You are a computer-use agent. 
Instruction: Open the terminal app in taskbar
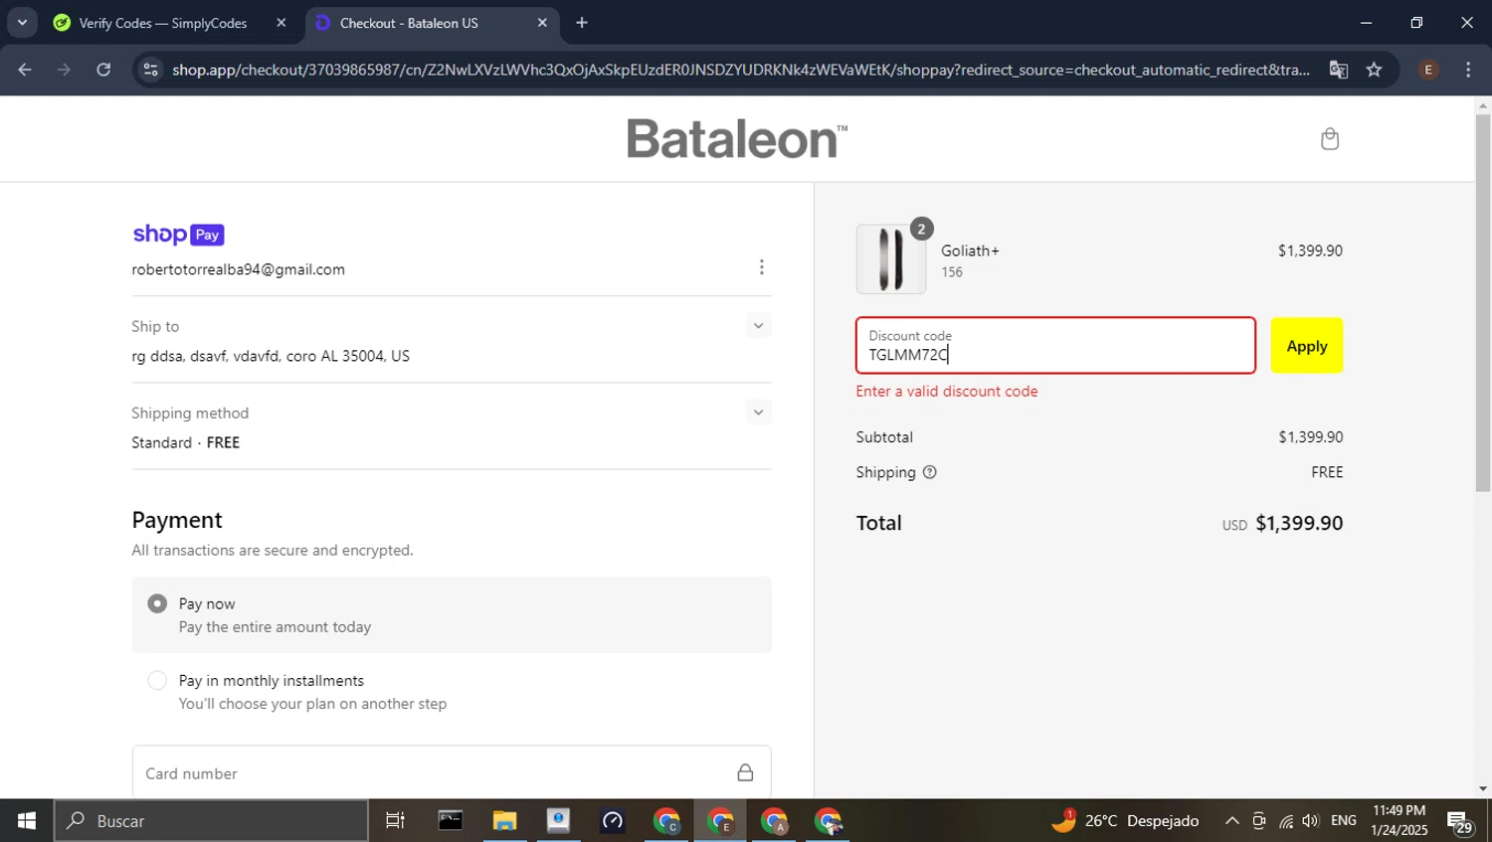(451, 821)
